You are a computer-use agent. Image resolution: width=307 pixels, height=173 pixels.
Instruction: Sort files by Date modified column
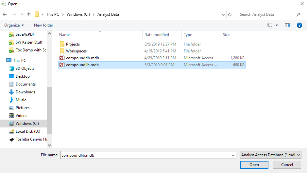click(157, 35)
